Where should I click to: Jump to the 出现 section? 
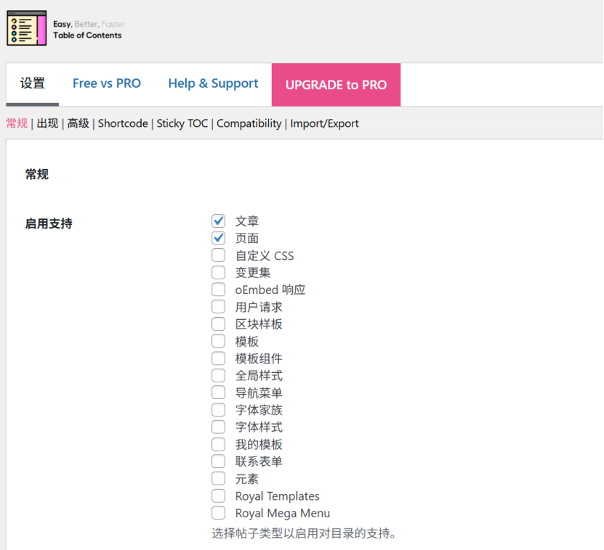tap(47, 123)
